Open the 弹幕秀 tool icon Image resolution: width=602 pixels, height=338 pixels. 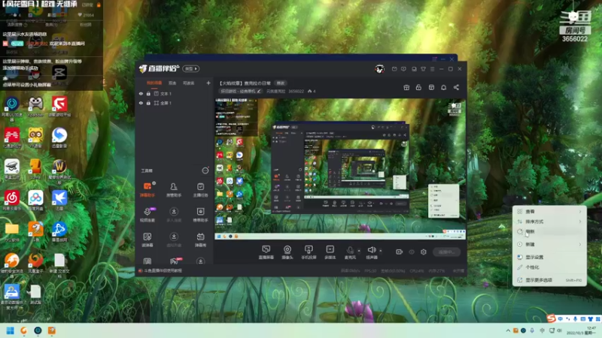(x=200, y=240)
